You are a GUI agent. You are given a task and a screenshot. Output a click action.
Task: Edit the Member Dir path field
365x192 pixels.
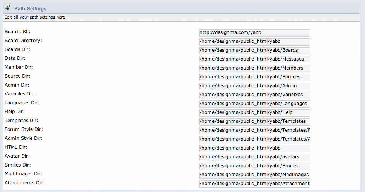tap(254, 68)
